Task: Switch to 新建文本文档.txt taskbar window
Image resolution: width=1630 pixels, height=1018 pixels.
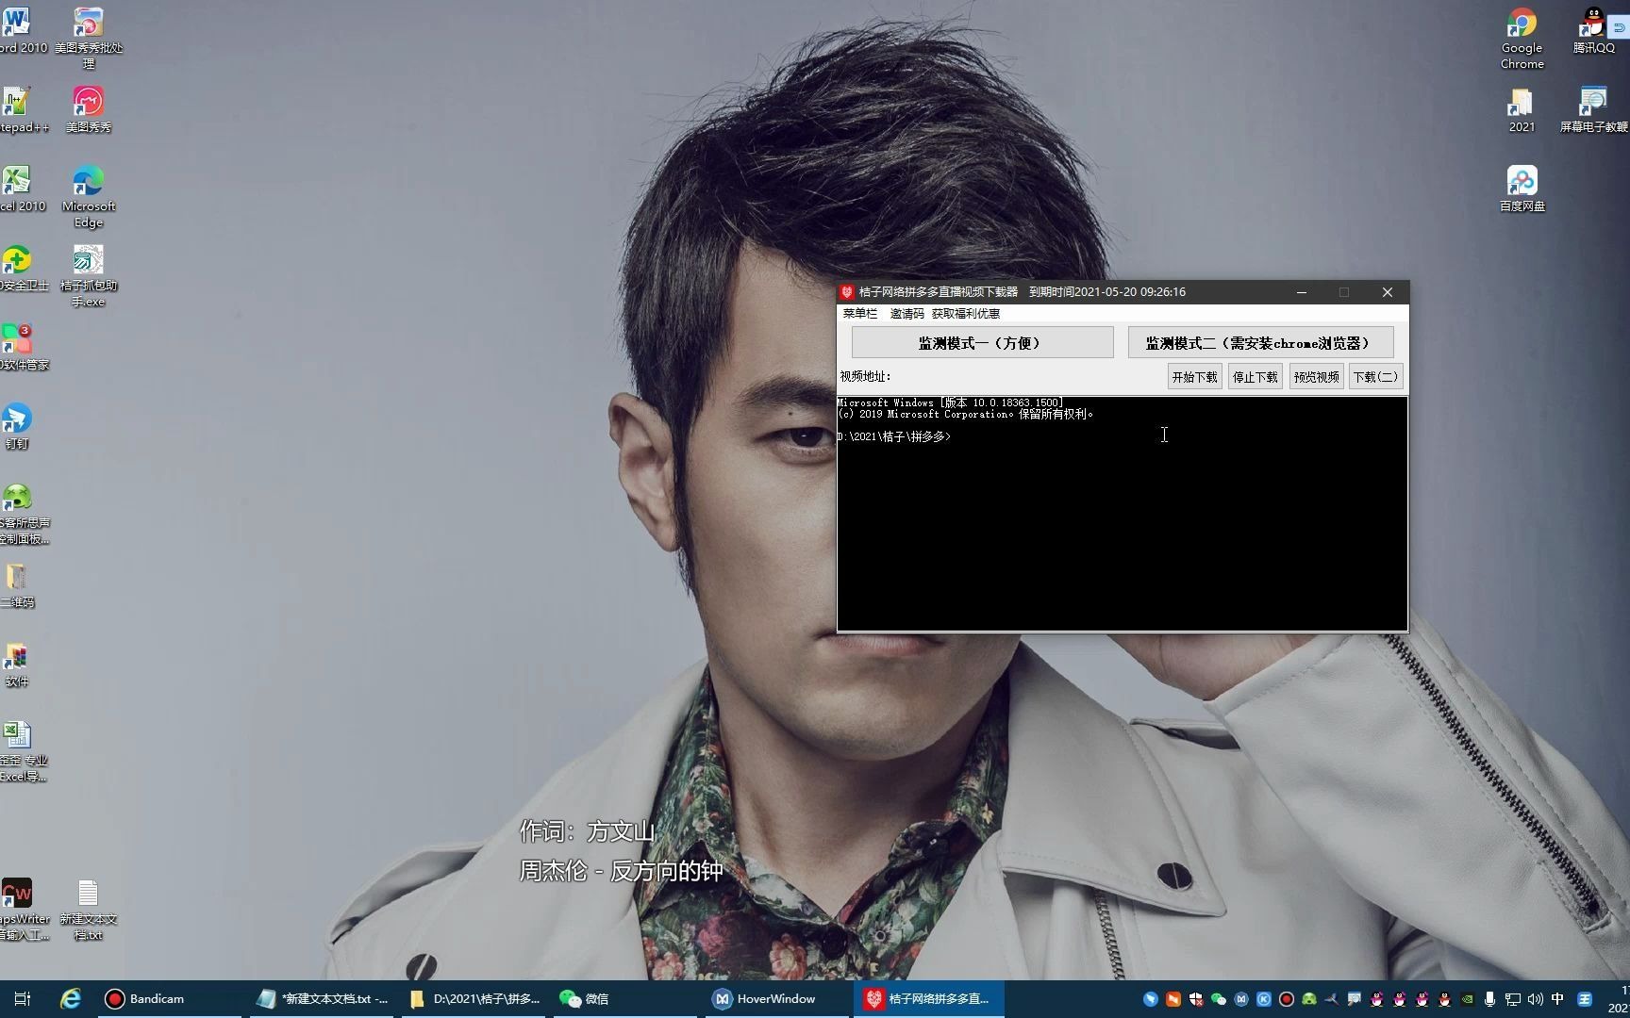Action: [322, 999]
